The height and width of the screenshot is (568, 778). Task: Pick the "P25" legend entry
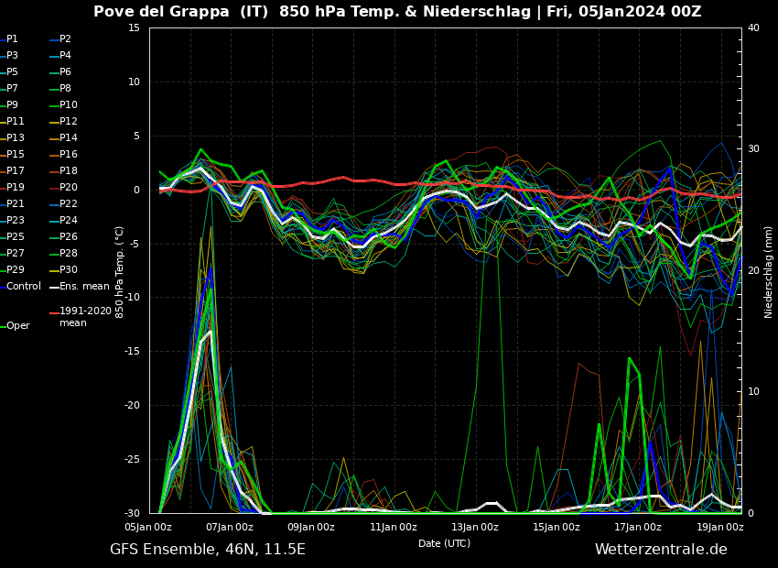13,237
